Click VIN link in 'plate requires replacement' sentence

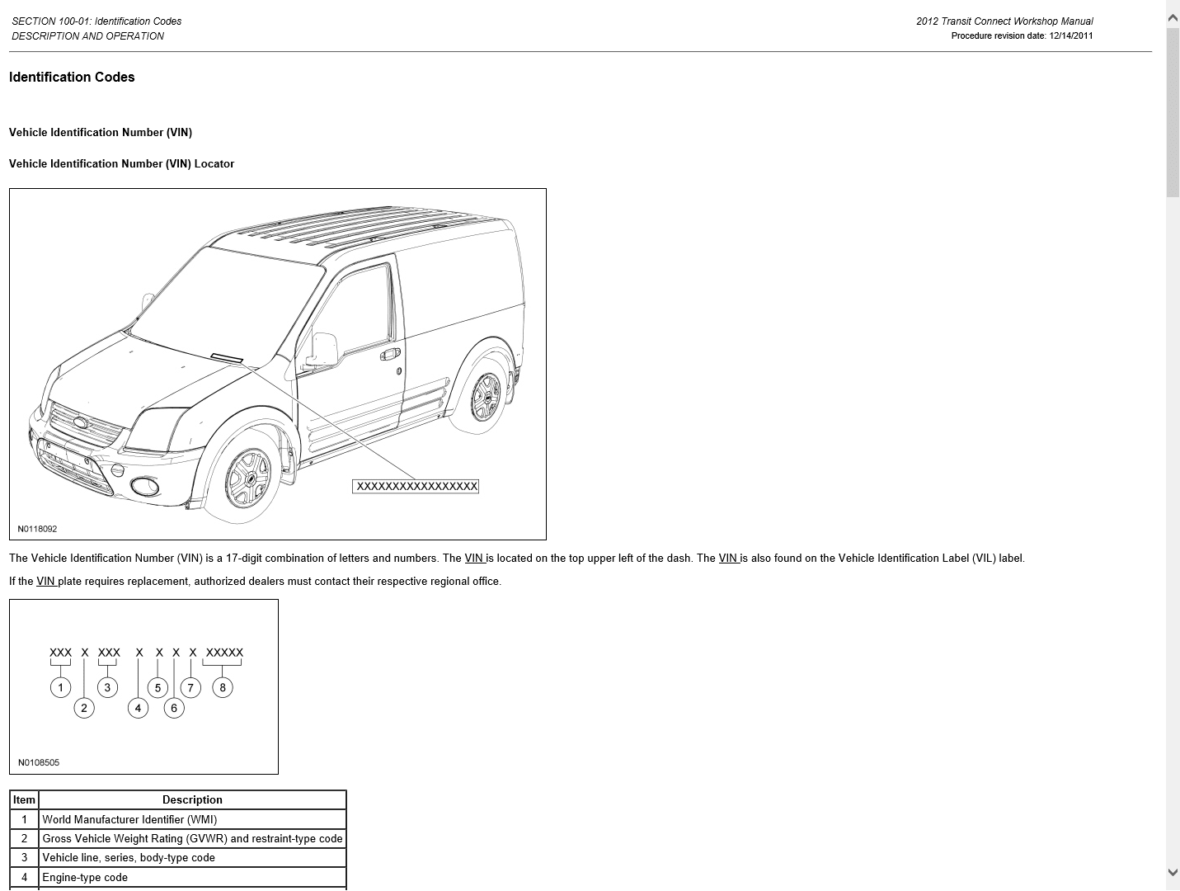coord(46,582)
